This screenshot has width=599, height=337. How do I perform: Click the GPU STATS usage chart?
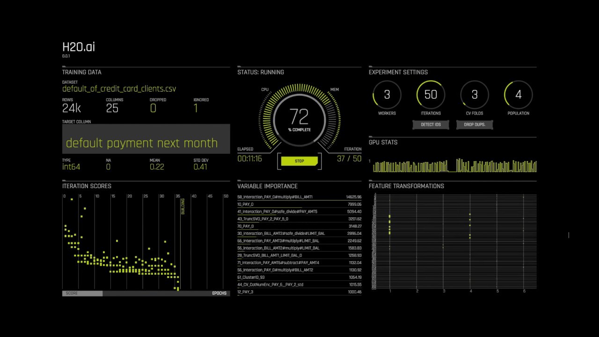454,165
